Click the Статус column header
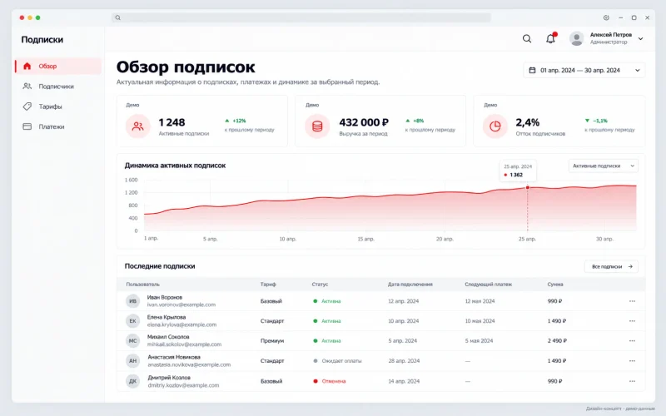 [320, 285]
